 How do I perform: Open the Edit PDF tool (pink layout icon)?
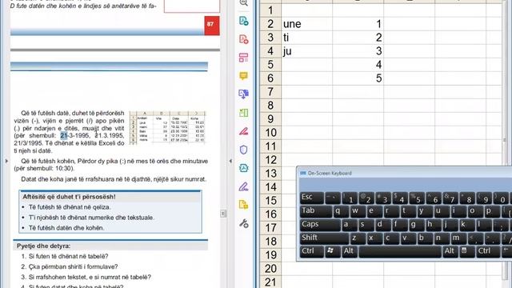point(243,58)
